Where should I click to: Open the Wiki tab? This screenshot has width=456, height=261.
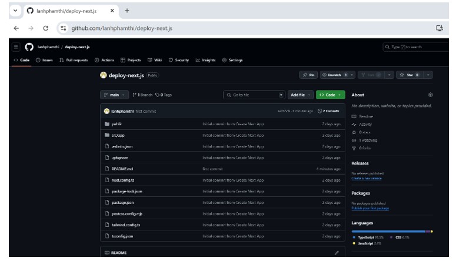point(155,60)
